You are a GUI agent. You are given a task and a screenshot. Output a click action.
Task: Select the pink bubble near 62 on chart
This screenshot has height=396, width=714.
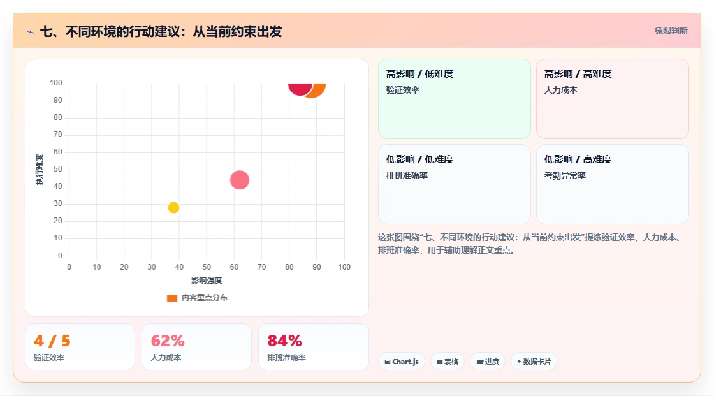[240, 180]
